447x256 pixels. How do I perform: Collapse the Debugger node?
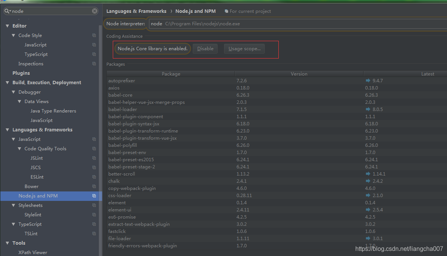coord(14,92)
